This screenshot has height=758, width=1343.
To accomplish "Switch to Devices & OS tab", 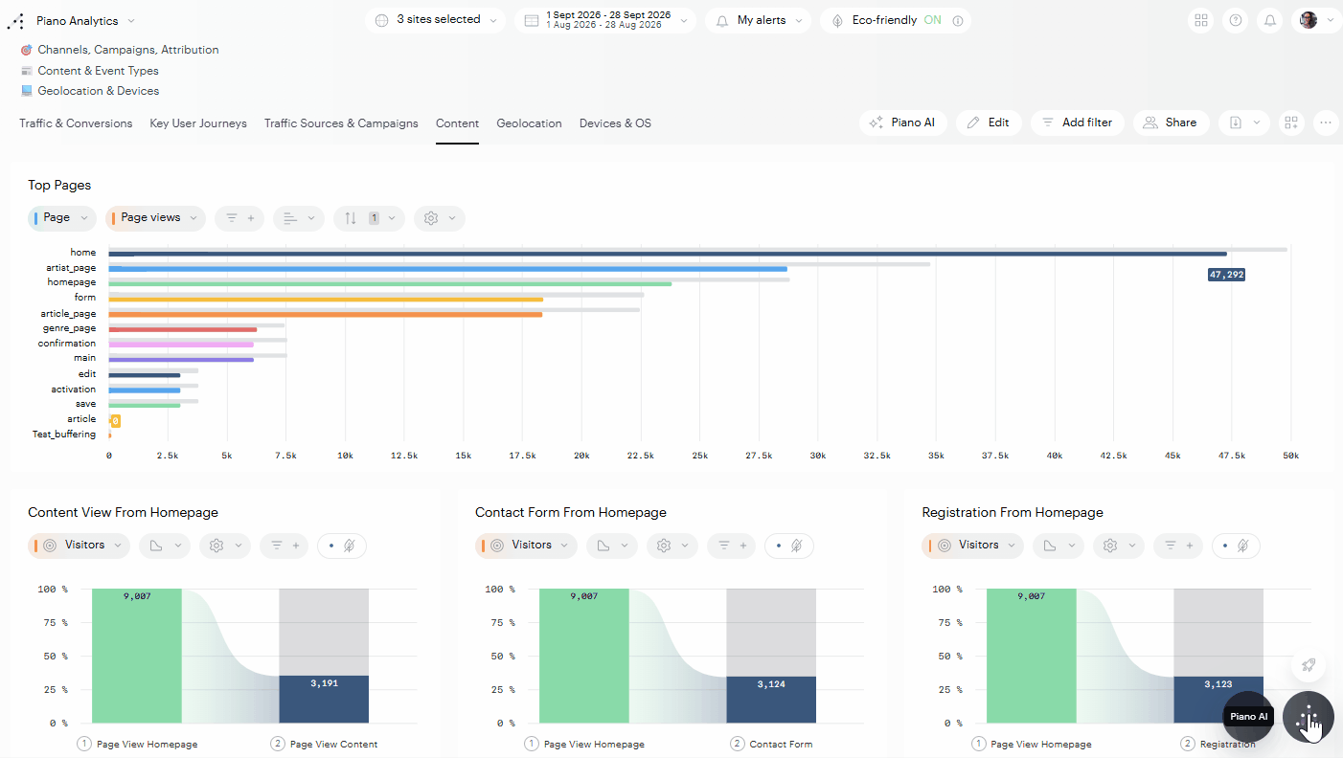I will 615,123.
